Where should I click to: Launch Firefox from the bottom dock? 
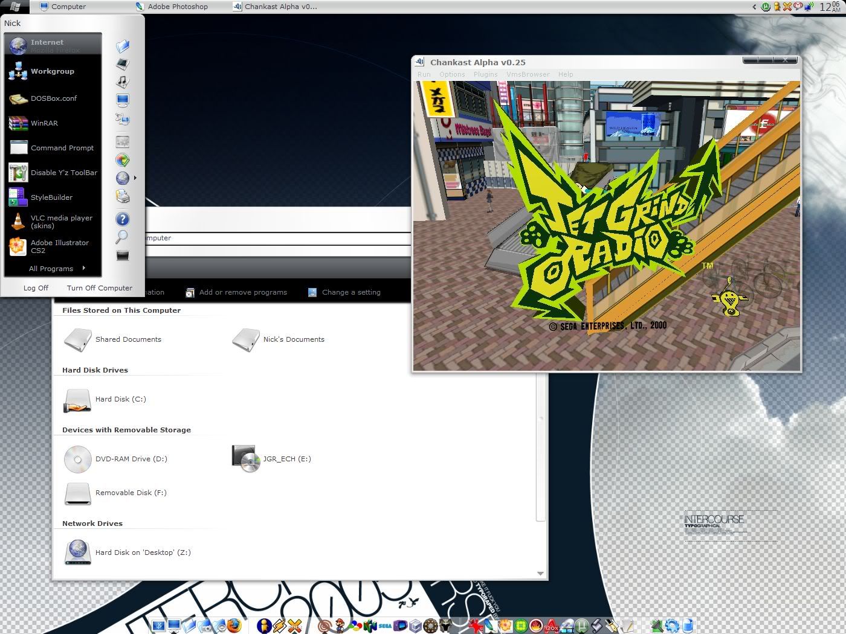(x=234, y=626)
